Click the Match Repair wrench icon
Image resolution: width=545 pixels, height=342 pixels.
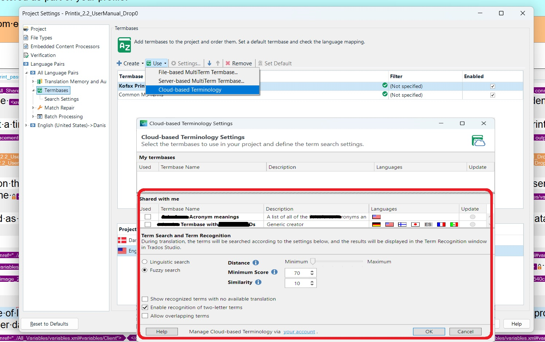coord(40,108)
